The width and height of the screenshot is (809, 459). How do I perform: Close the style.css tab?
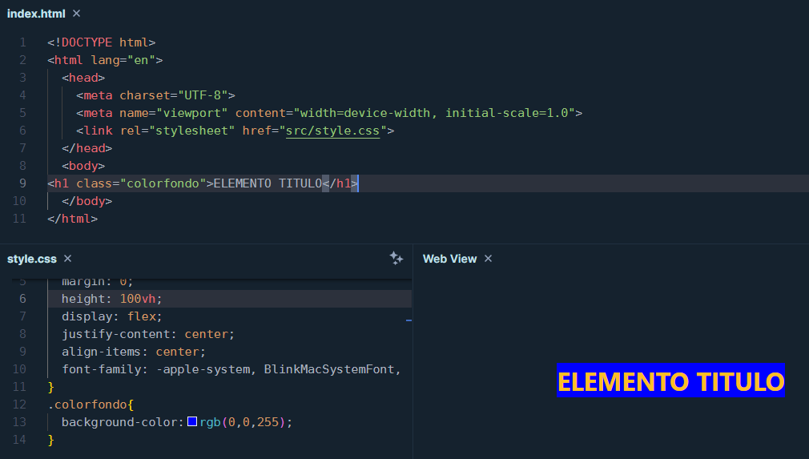point(68,259)
